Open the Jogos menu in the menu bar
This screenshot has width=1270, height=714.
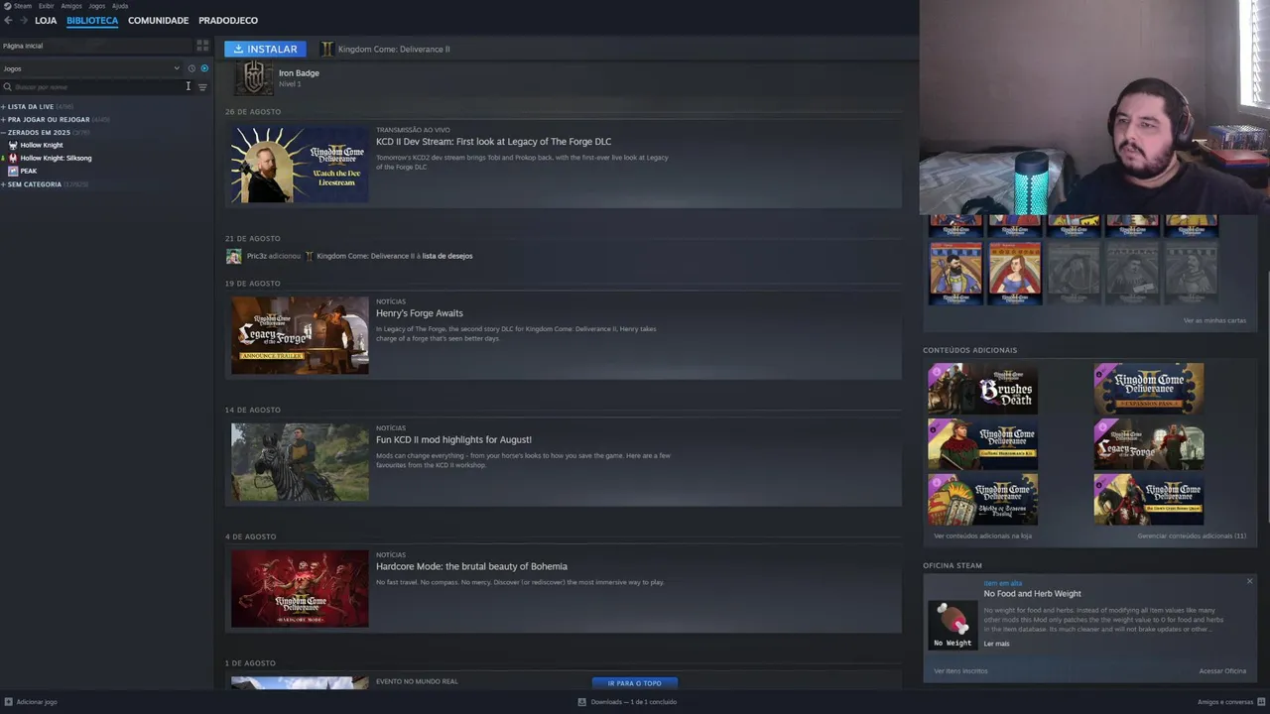[96, 6]
